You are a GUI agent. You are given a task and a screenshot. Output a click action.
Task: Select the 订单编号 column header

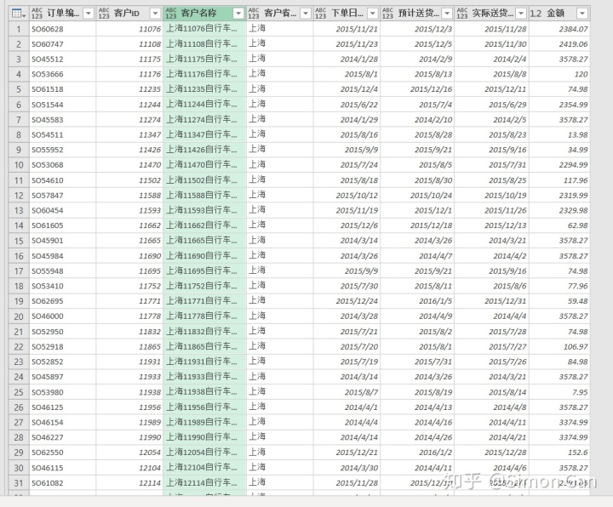click(x=63, y=14)
